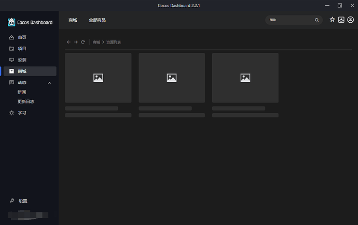
Task: Click the 资源列表 breadcrumb
Action: coord(114,42)
